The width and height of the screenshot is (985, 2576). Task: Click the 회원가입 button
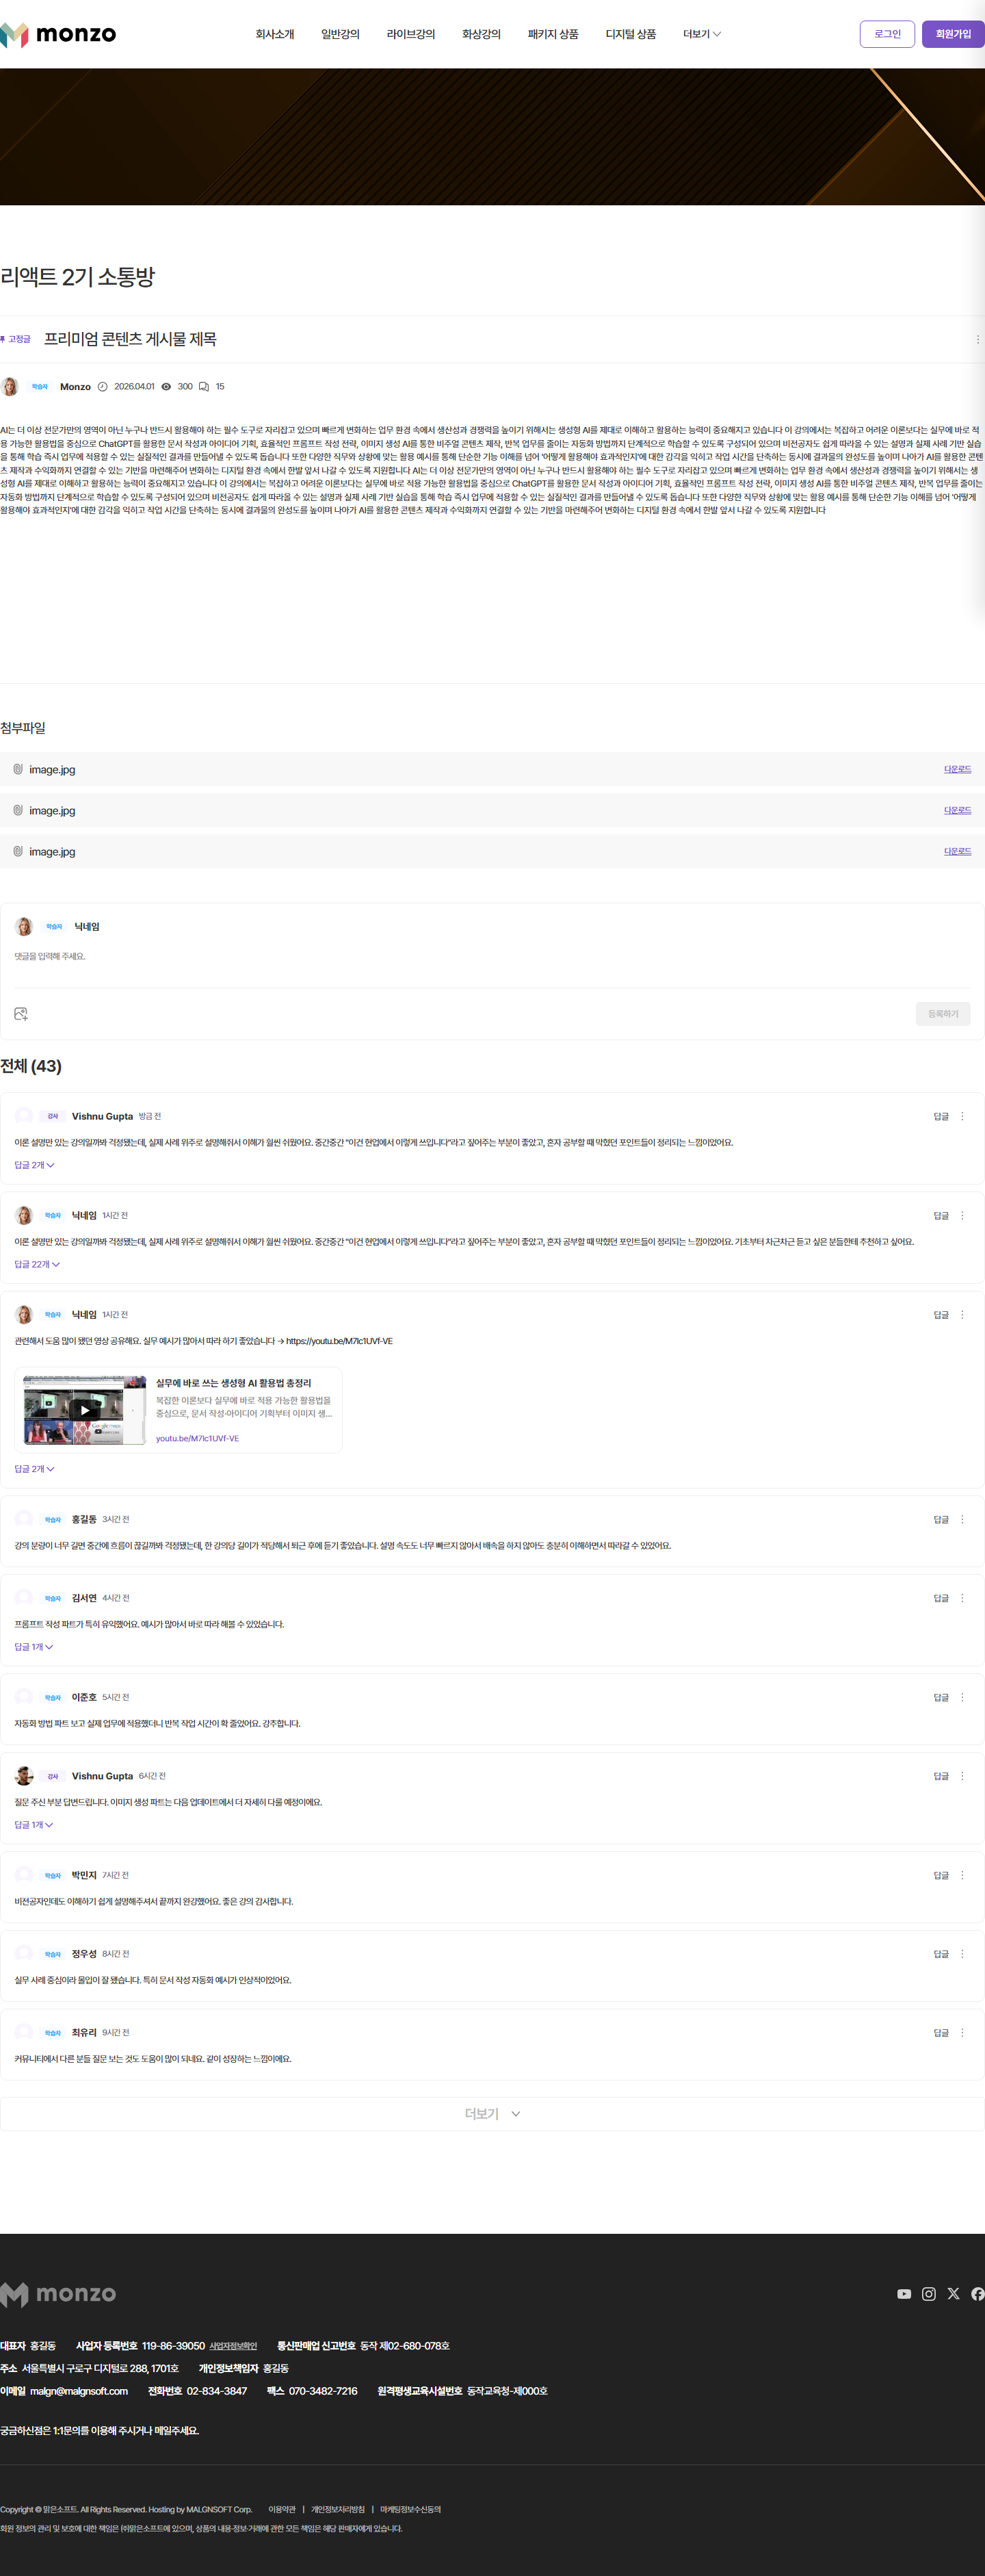click(x=953, y=34)
